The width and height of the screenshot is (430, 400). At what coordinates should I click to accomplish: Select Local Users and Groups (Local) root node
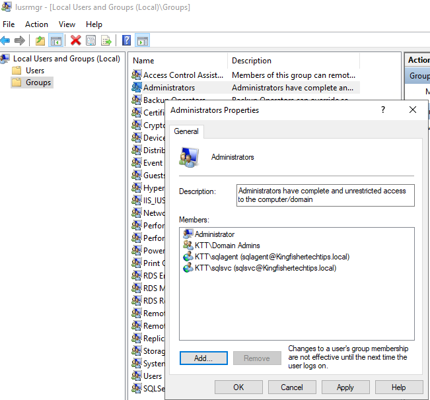click(67, 59)
